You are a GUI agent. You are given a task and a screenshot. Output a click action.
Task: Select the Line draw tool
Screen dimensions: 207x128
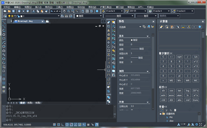[x=4, y=22]
